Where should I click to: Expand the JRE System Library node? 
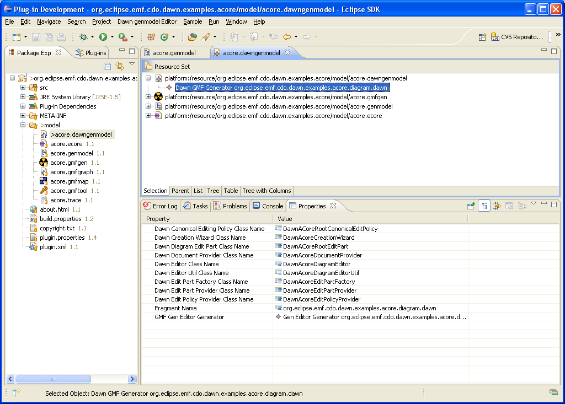[23, 97]
